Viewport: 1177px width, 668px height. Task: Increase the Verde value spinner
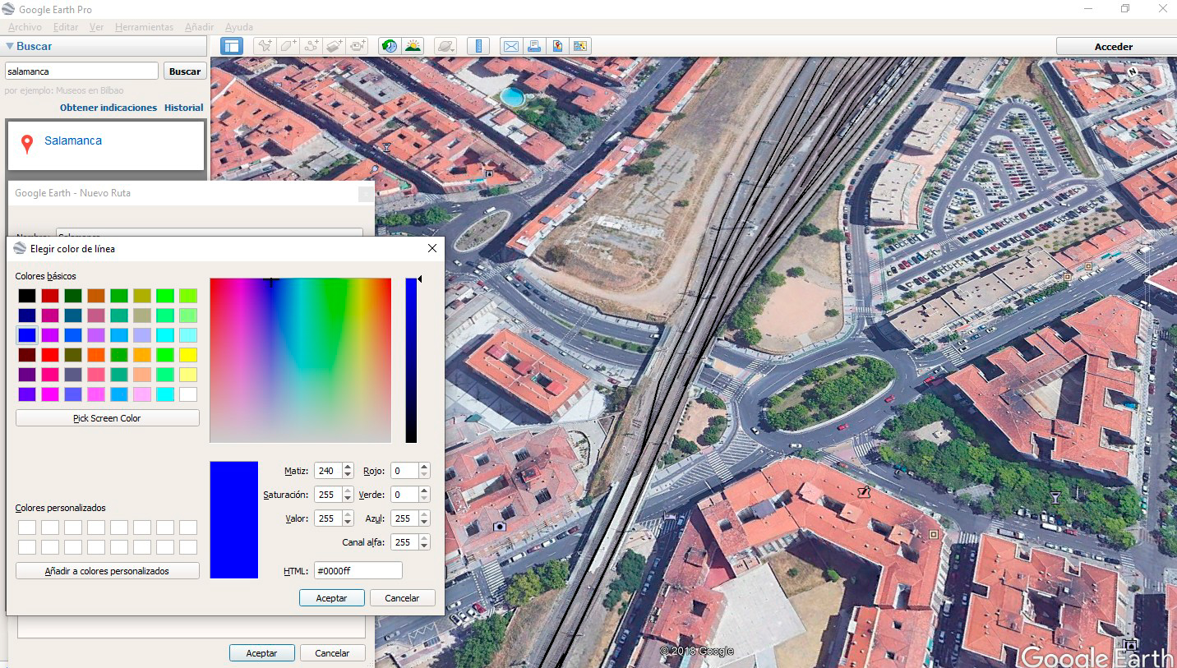coord(424,491)
